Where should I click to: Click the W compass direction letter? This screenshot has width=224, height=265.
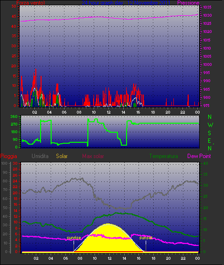pos(210,125)
